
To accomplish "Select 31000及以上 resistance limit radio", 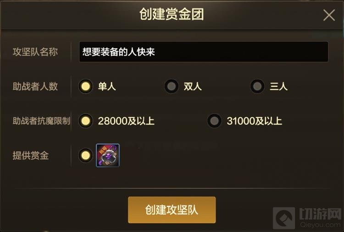I will 214,121.
